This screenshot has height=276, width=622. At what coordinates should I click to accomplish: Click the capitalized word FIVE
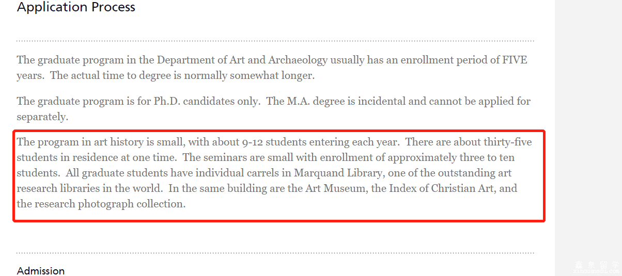[515, 60]
